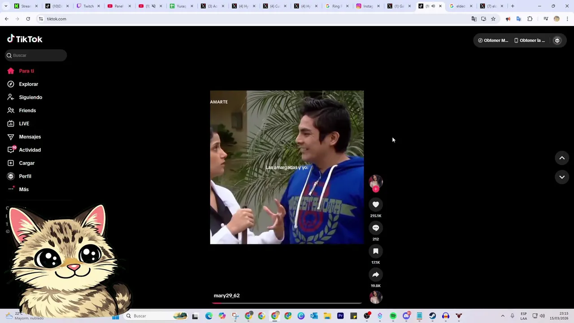Click Obtener la... app button
Screen dimensions: 574x323
(530, 40)
